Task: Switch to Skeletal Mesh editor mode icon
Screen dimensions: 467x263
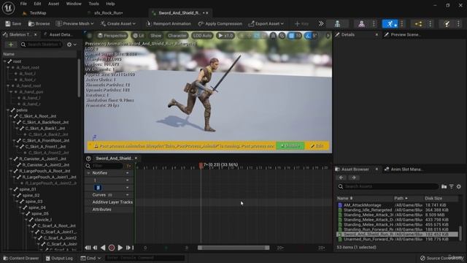Action: click(x=361, y=24)
